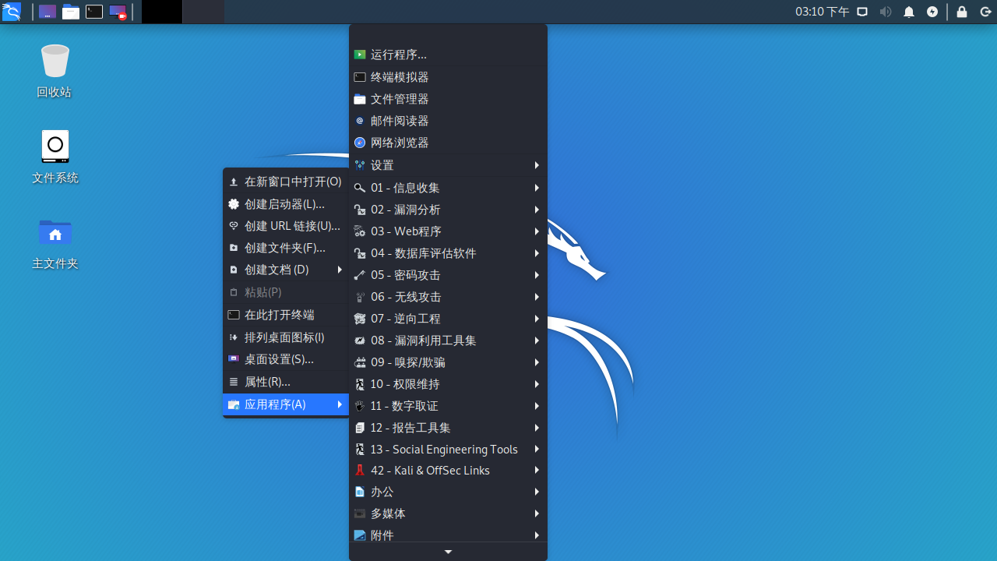
Task: Expand the 05 - 密码攻击 submenu arrow
Action: (537, 275)
